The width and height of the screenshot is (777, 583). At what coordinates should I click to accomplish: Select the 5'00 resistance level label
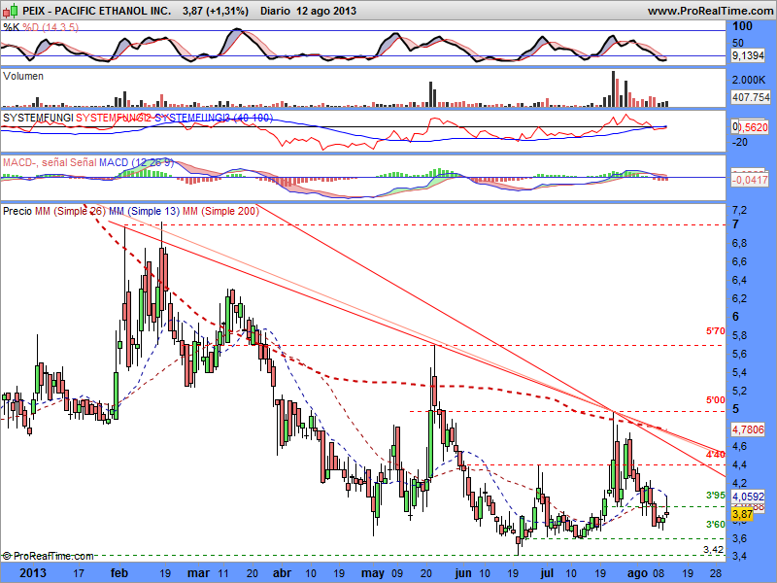point(715,399)
